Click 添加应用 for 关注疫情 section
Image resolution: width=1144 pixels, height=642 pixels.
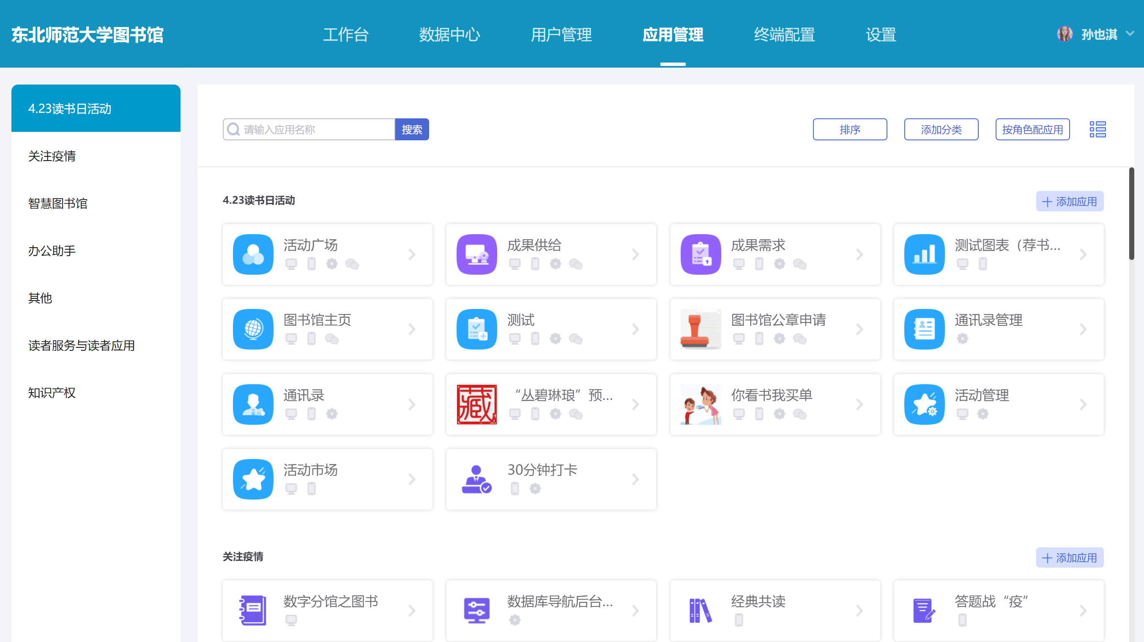coord(1070,557)
